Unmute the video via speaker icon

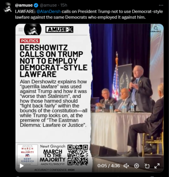126,166
